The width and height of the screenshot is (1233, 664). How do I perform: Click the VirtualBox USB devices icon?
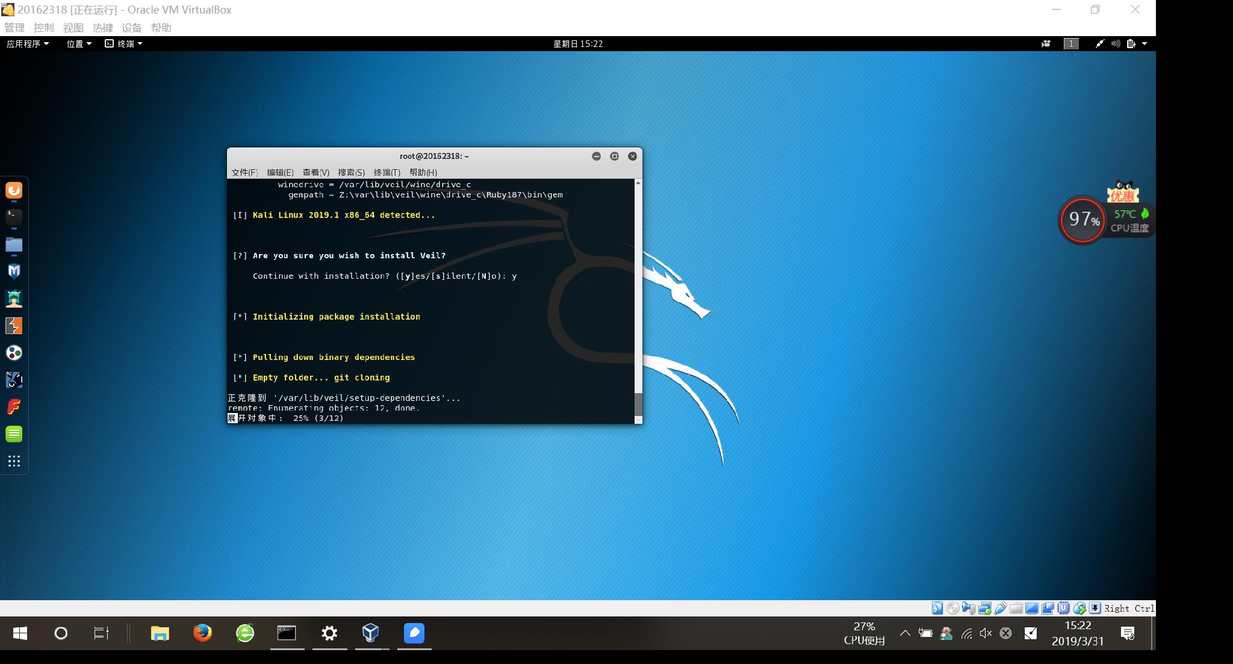tap(1001, 608)
